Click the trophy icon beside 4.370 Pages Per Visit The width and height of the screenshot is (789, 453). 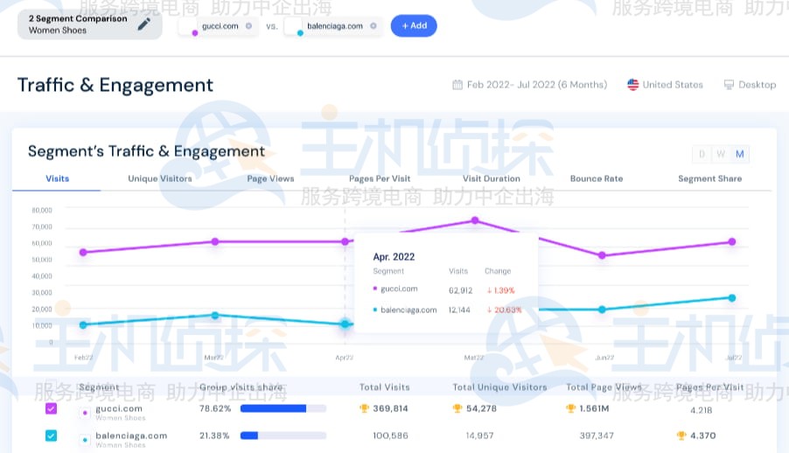[x=681, y=436]
